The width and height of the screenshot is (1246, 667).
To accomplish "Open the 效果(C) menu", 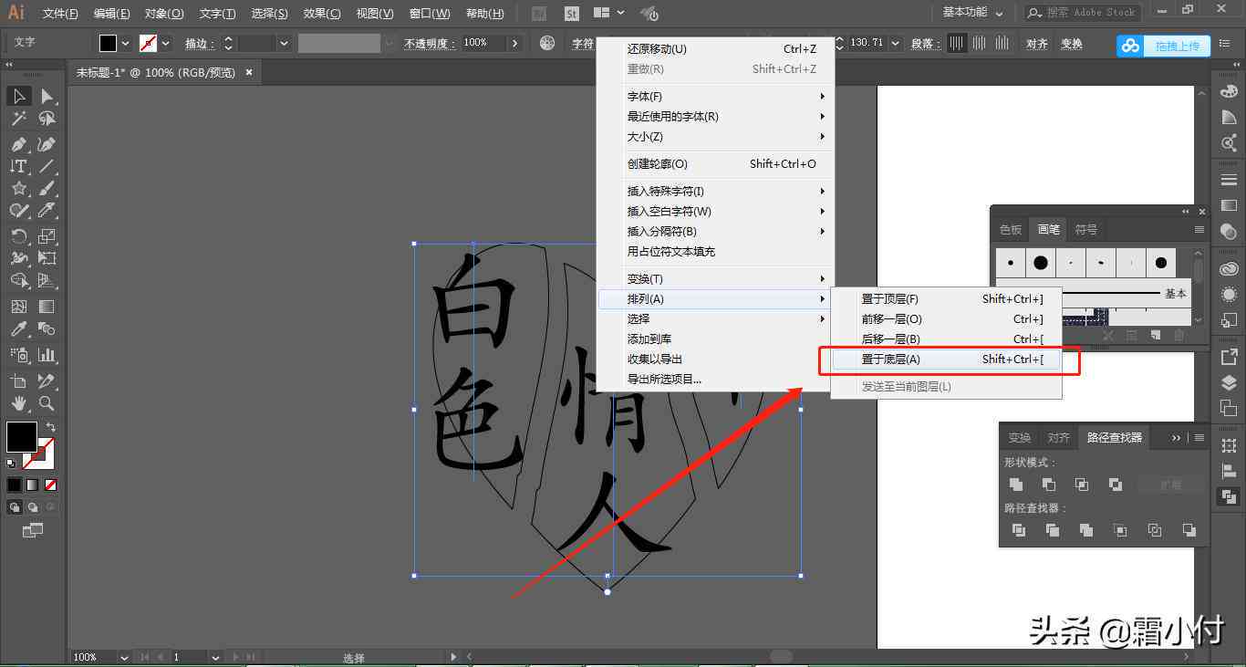I will 322,14.
